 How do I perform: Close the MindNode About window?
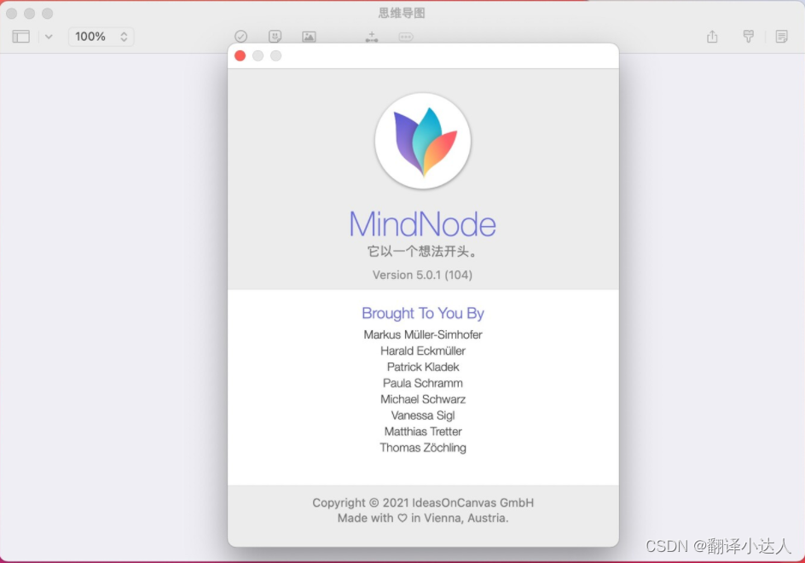pyautogui.click(x=240, y=55)
